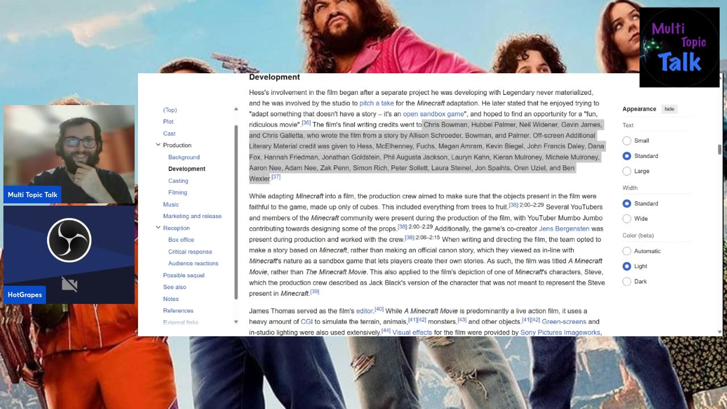Select the Large text size option
The image size is (727, 409).
point(627,171)
